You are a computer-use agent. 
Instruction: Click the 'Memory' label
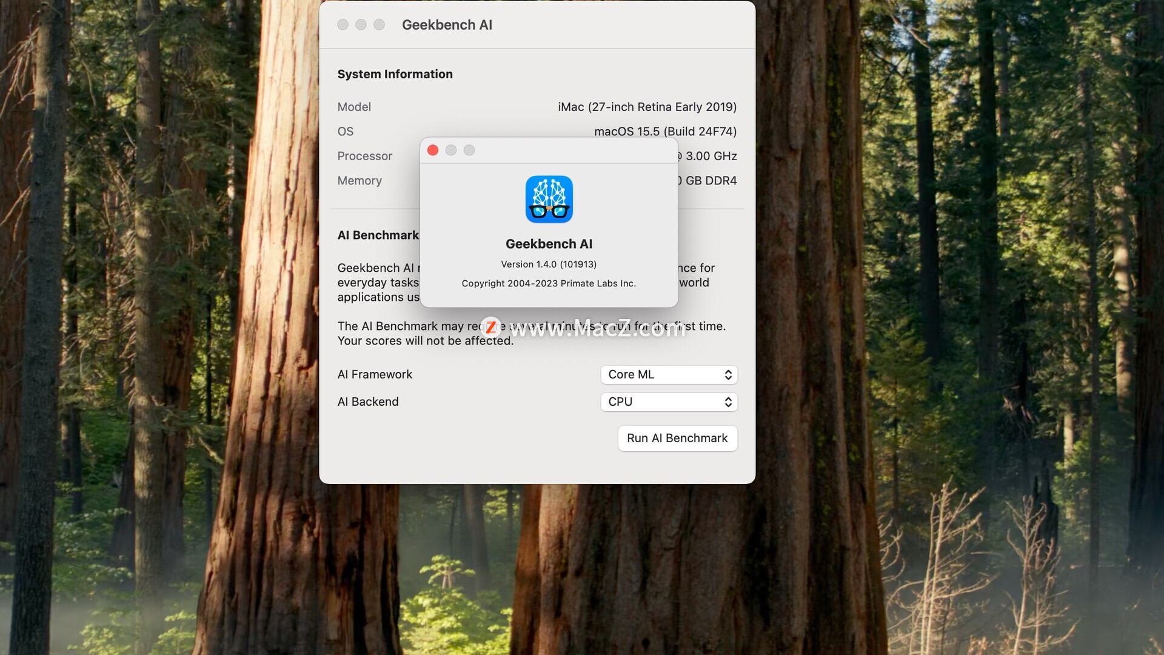click(x=360, y=181)
